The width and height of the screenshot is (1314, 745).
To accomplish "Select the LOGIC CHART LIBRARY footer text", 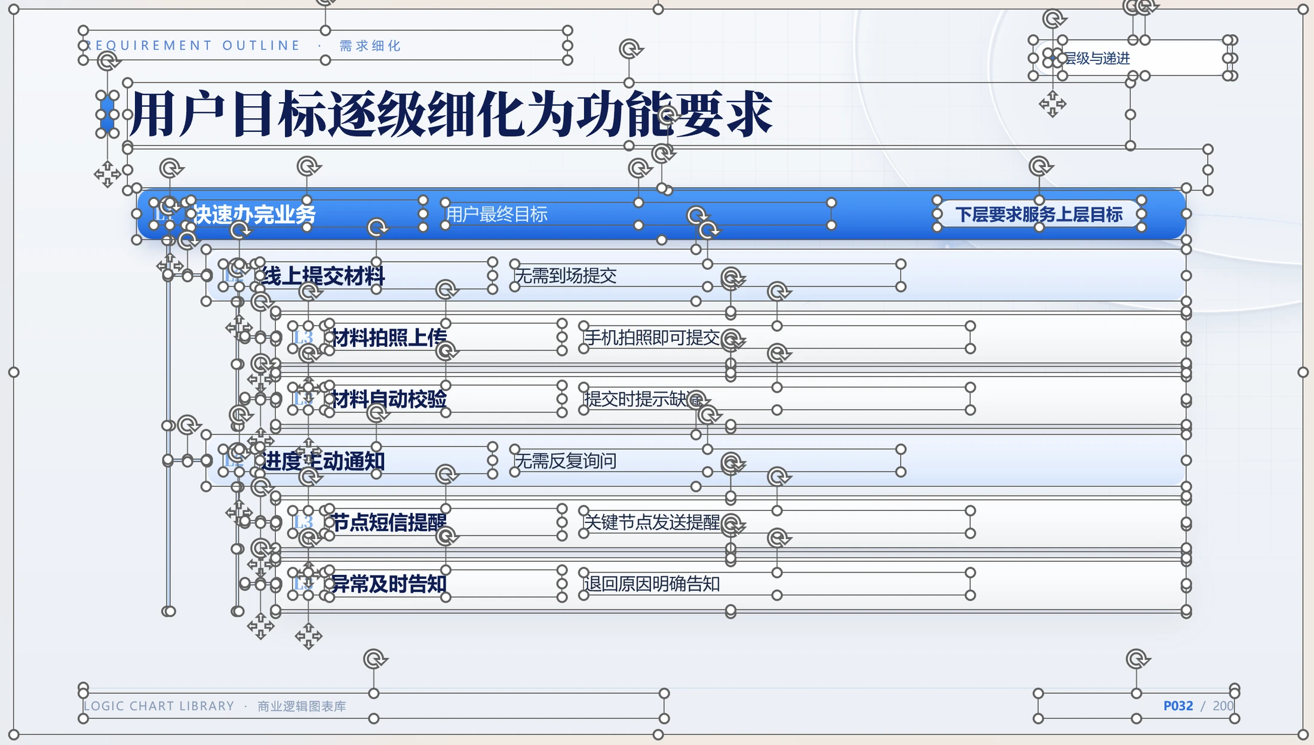I will click(x=159, y=706).
